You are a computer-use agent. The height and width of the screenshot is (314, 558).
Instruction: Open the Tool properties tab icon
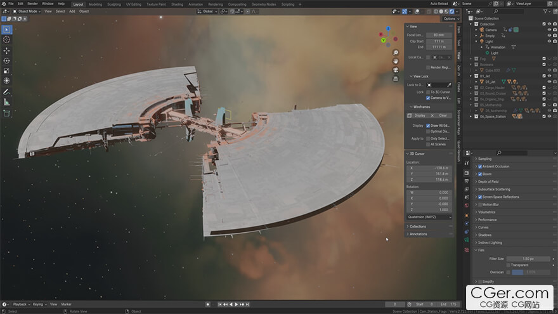tap(467, 162)
